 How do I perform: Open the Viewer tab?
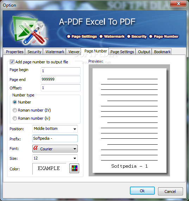click(x=74, y=52)
